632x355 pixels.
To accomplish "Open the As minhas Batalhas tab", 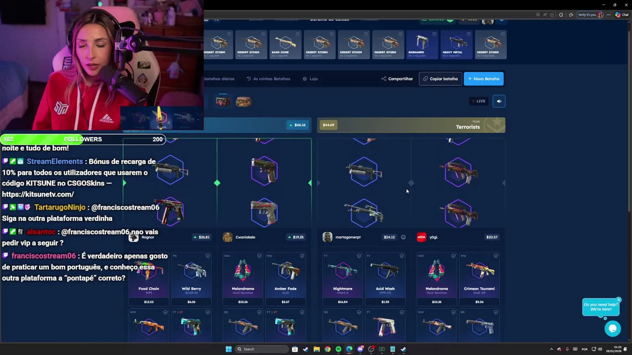I will [x=268, y=79].
